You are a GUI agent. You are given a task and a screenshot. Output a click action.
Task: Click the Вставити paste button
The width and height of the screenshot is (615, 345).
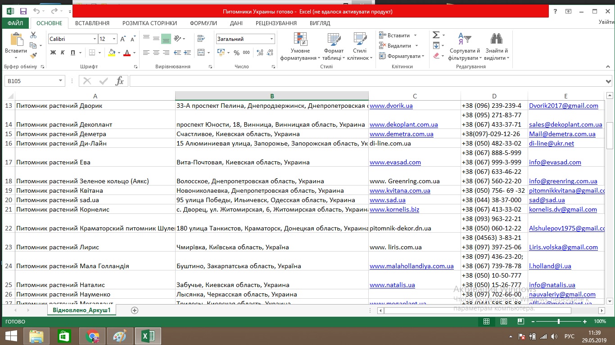(x=16, y=47)
